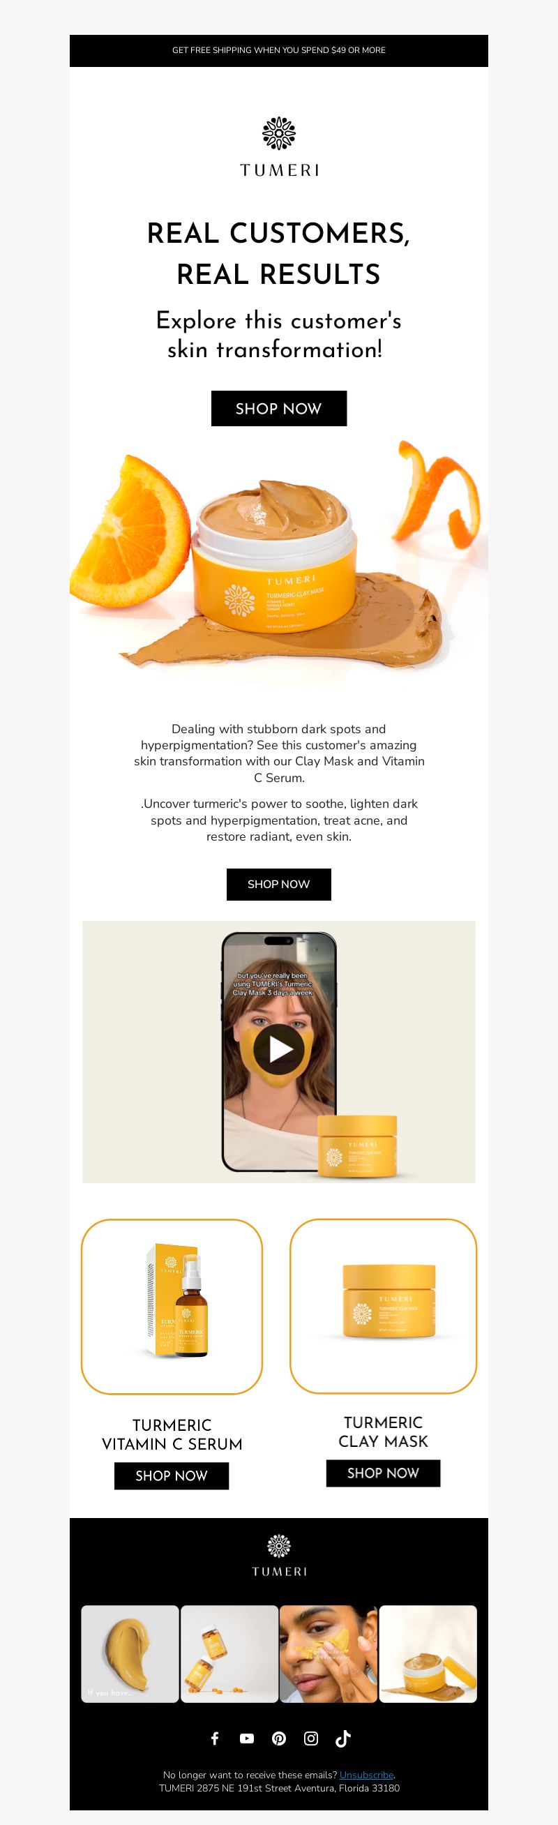Open the Clay Mask product card image

point(383,1306)
